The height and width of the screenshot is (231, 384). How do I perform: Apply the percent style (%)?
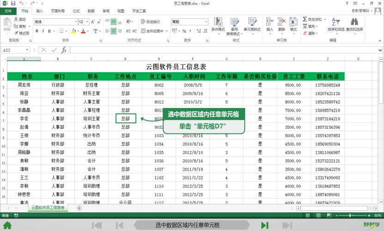(184, 31)
